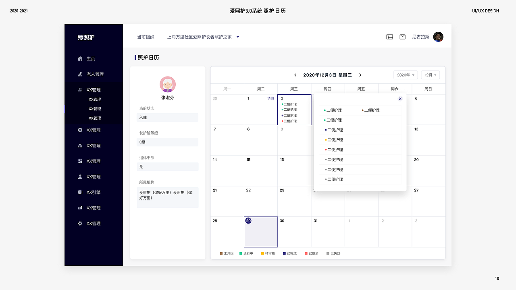
Task: Click the book icon beside XX引擎
Action: coord(80,193)
